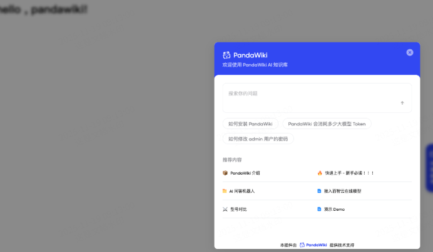Viewport: 433px width, 252px height.
Task: Submit the question with the up-arrow send icon
Action: tap(402, 103)
